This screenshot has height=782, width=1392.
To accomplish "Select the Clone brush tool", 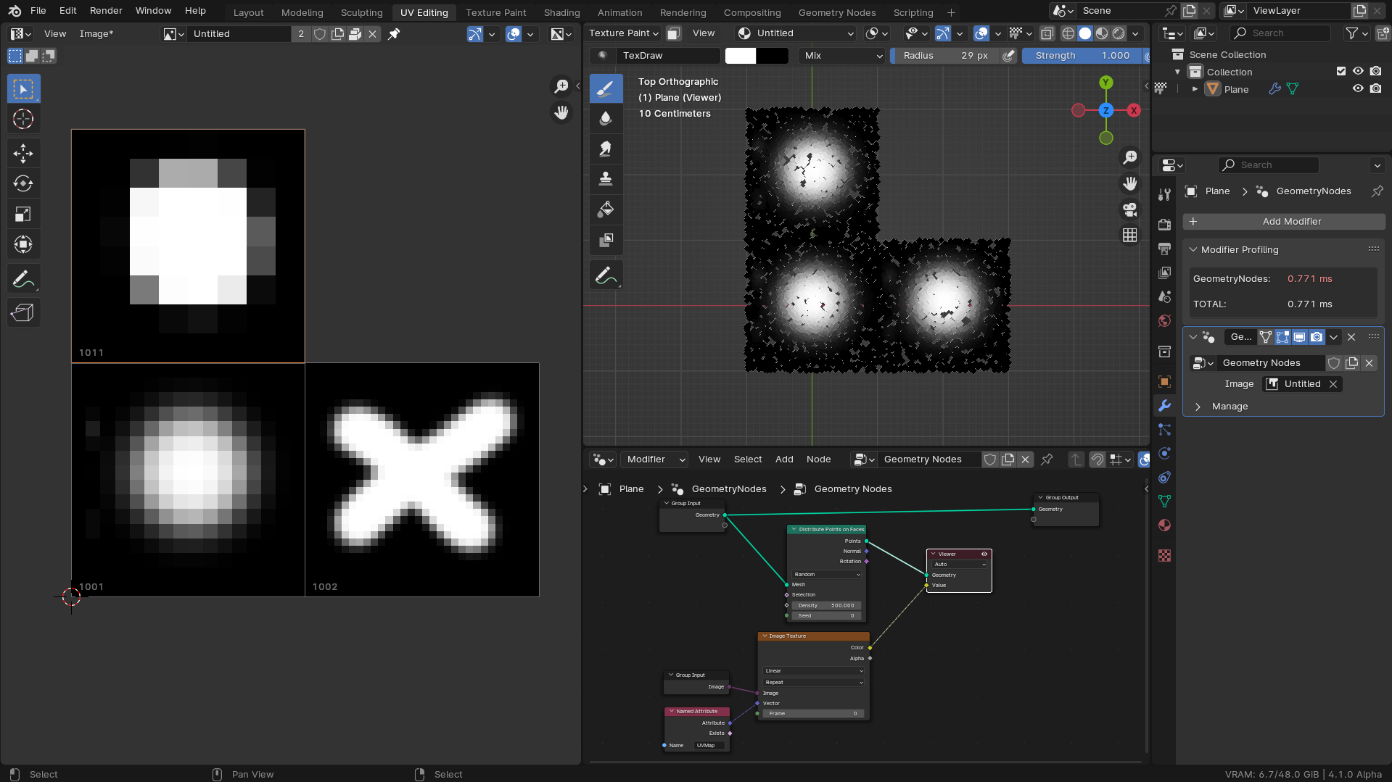I will click(606, 180).
